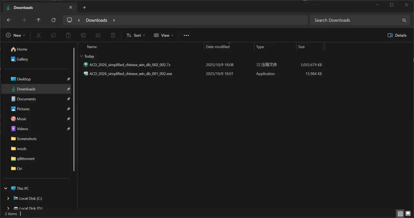The height and width of the screenshot is (218, 414).
Task: Navigate up one folder level
Action: 38,20
